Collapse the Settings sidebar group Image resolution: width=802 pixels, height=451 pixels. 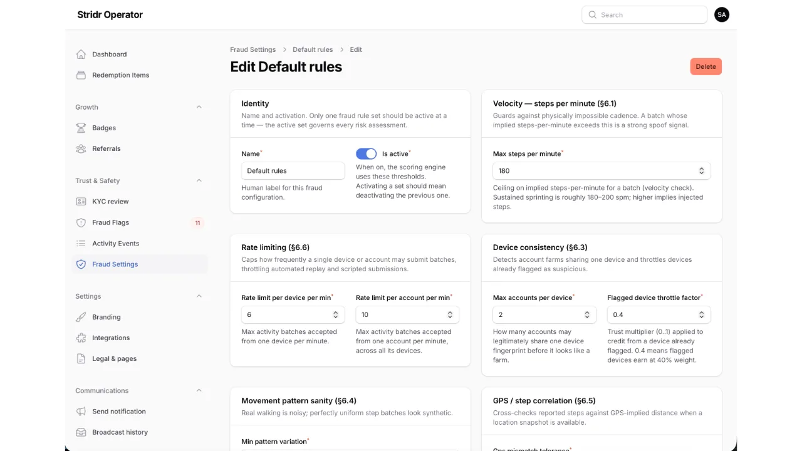point(199,296)
